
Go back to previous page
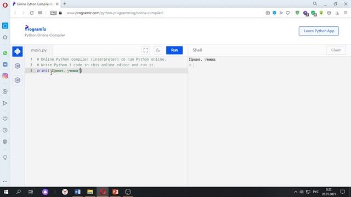(x=15, y=13)
